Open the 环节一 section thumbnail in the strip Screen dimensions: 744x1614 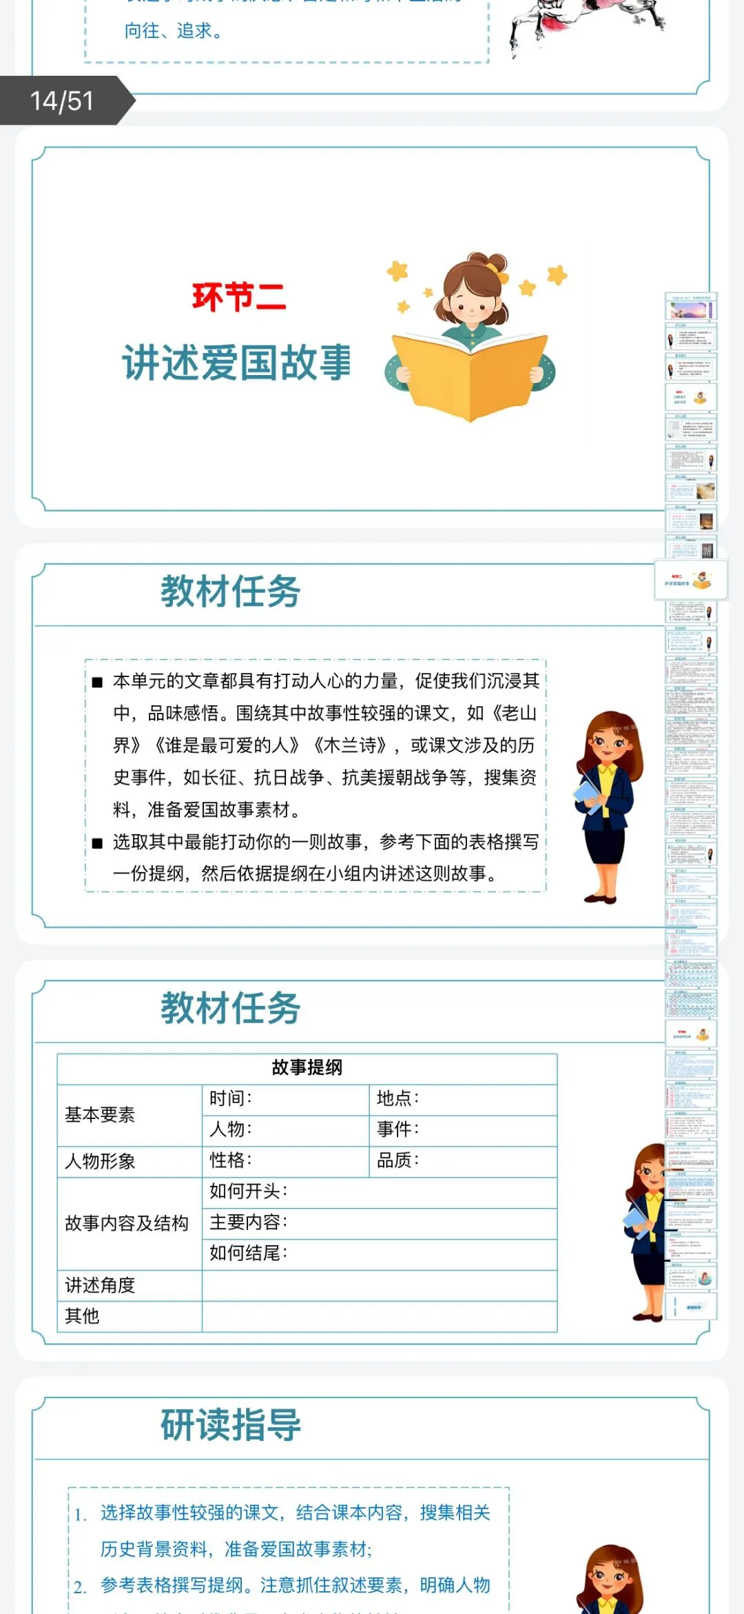click(691, 398)
